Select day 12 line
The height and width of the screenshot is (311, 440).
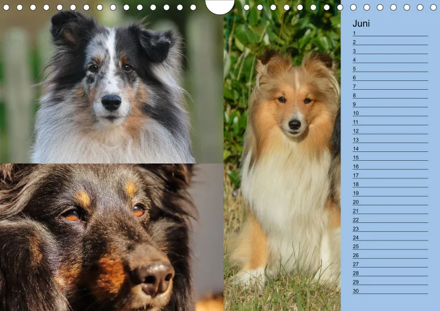tap(390, 131)
